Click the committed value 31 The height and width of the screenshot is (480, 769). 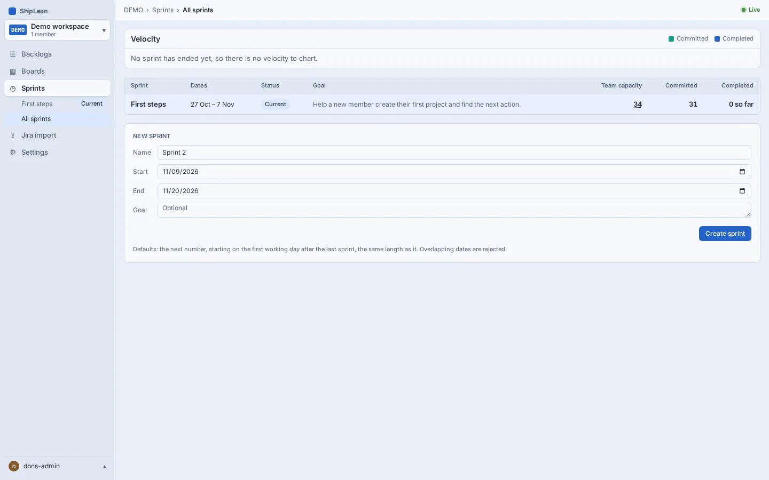click(x=693, y=105)
